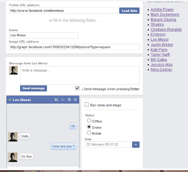The height and width of the screenshot is (172, 188).
Task: Click the Hii chat bubble
Action: [x=73, y=126]
